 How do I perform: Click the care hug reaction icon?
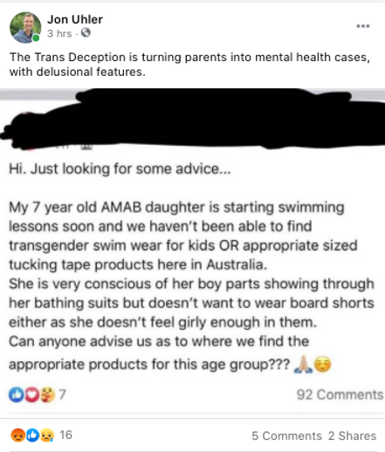[47, 394]
